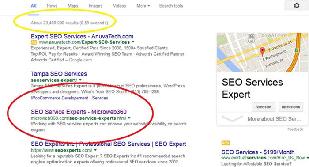Screen dimensions: 309x167
Task: Open dropdown arrow next to seoexperts.com URL
Action: [95, 150]
